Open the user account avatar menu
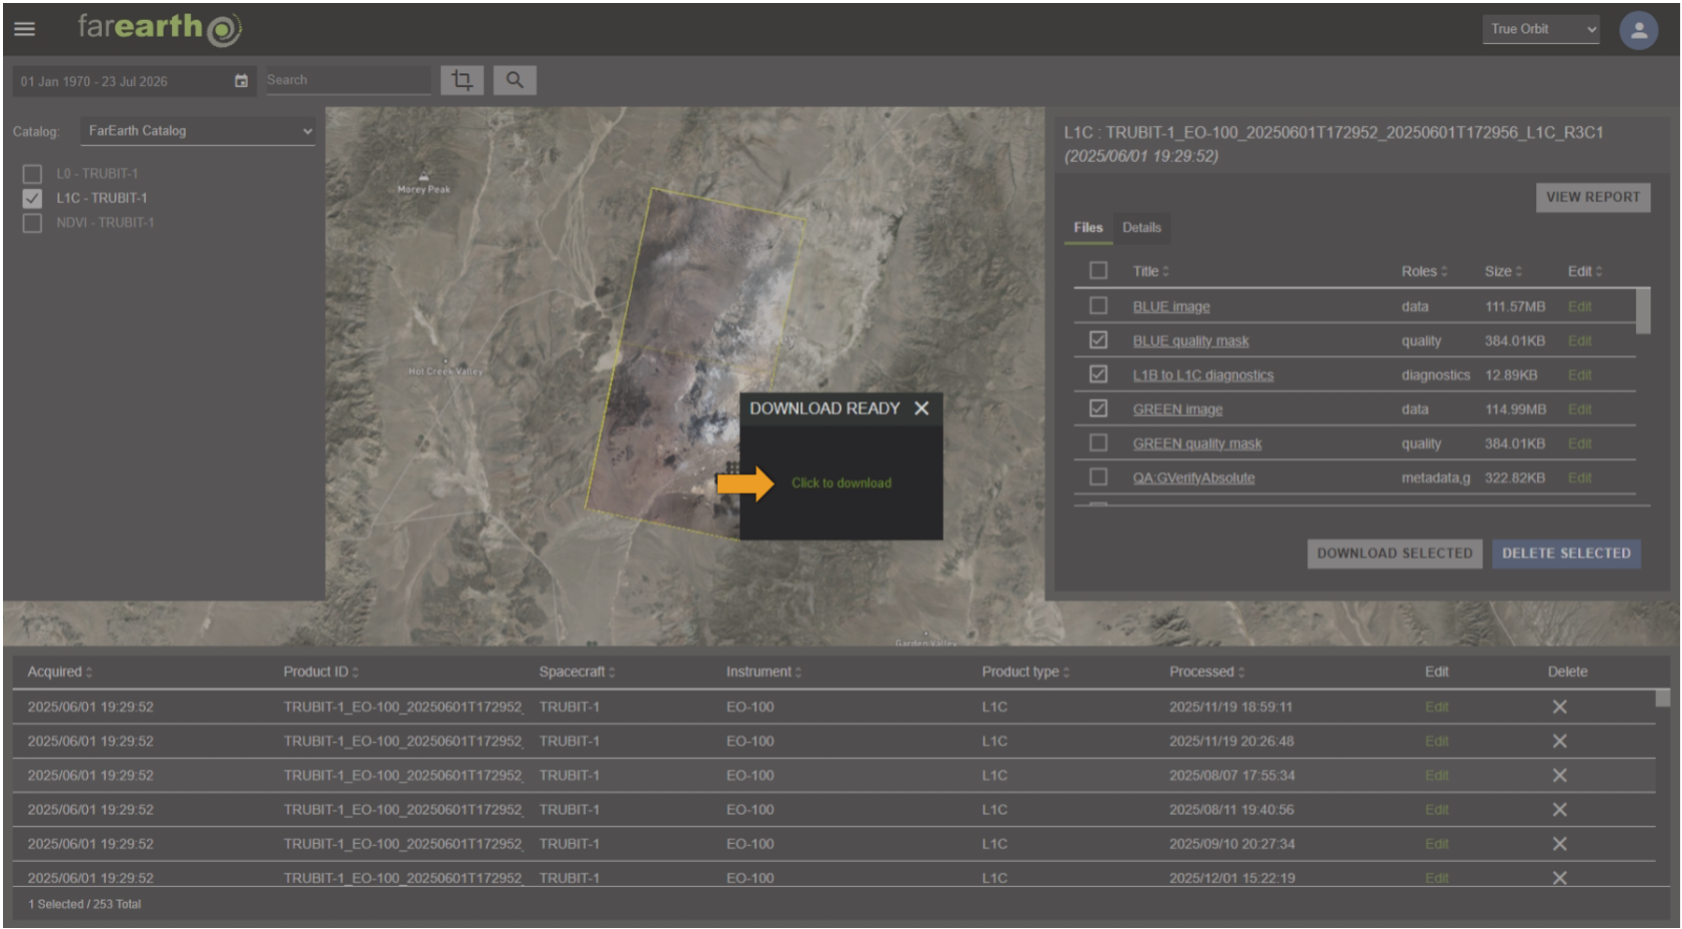The width and height of the screenshot is (1682, 929). point(1638,30)
